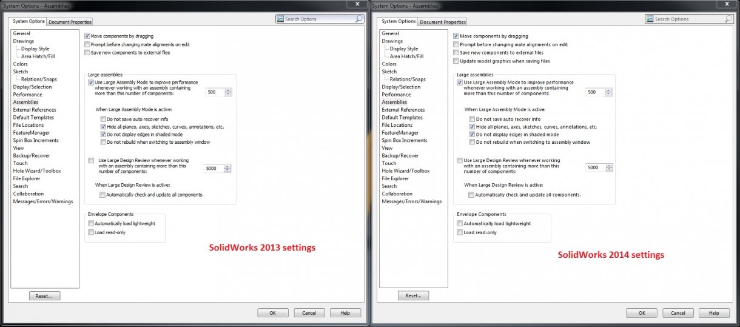
Task: Uncheck Do not display edges in shaded mode, left window
Action: coord(103,134)
